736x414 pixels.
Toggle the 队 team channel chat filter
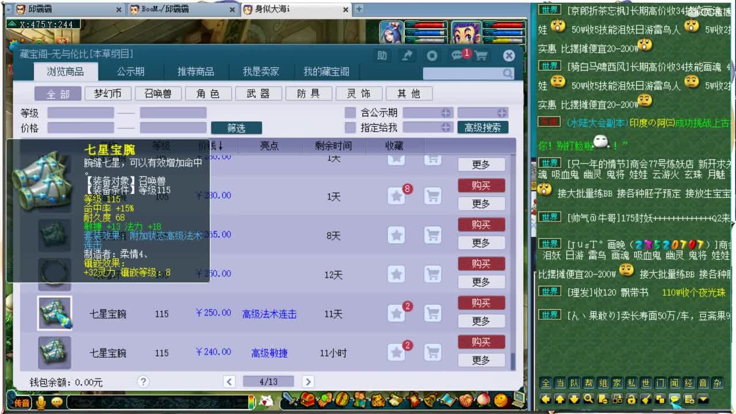click(x=574, y=384)
